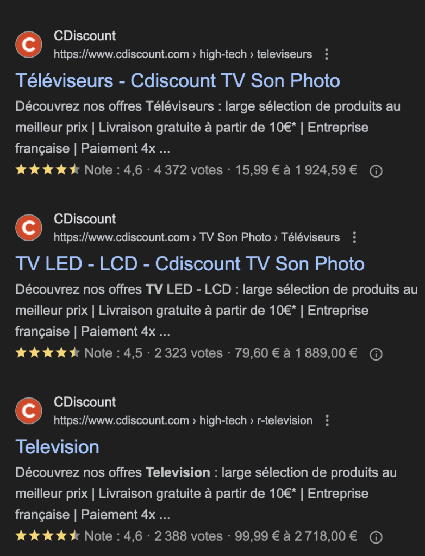Open "Téléviseurs - Cdiscount TV Son Photo" link
This screenshot has width=425, height=556.
pos(178,81)
